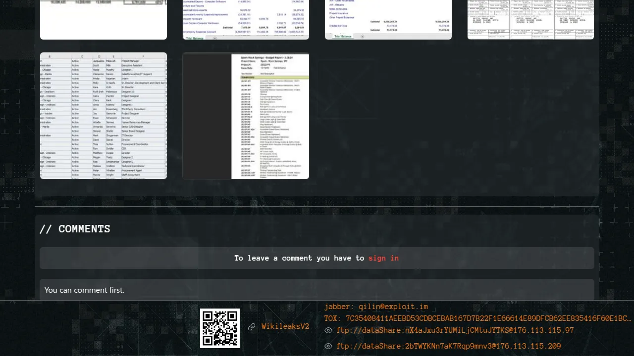
Task: Open the WikileaksV2 link
Action: pyautogui.click(x=285, y=327)
